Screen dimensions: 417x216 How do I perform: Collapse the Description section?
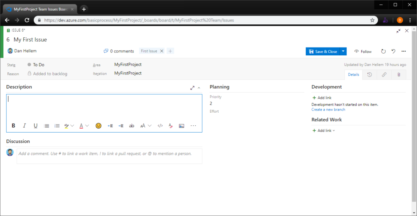pyautogui.click(x=199, y=87)
